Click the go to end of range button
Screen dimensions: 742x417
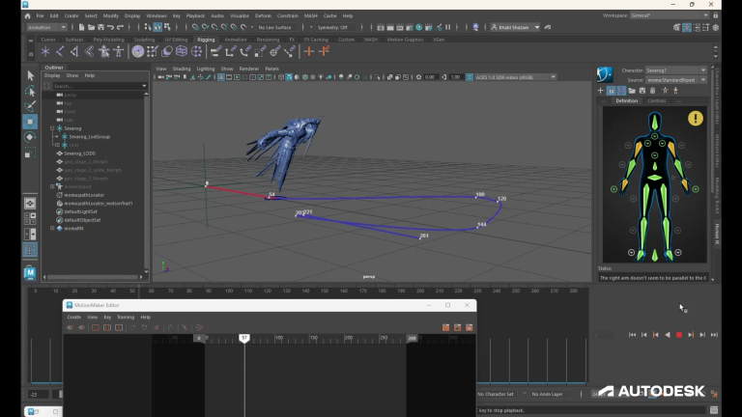click(x=714, y=335)
